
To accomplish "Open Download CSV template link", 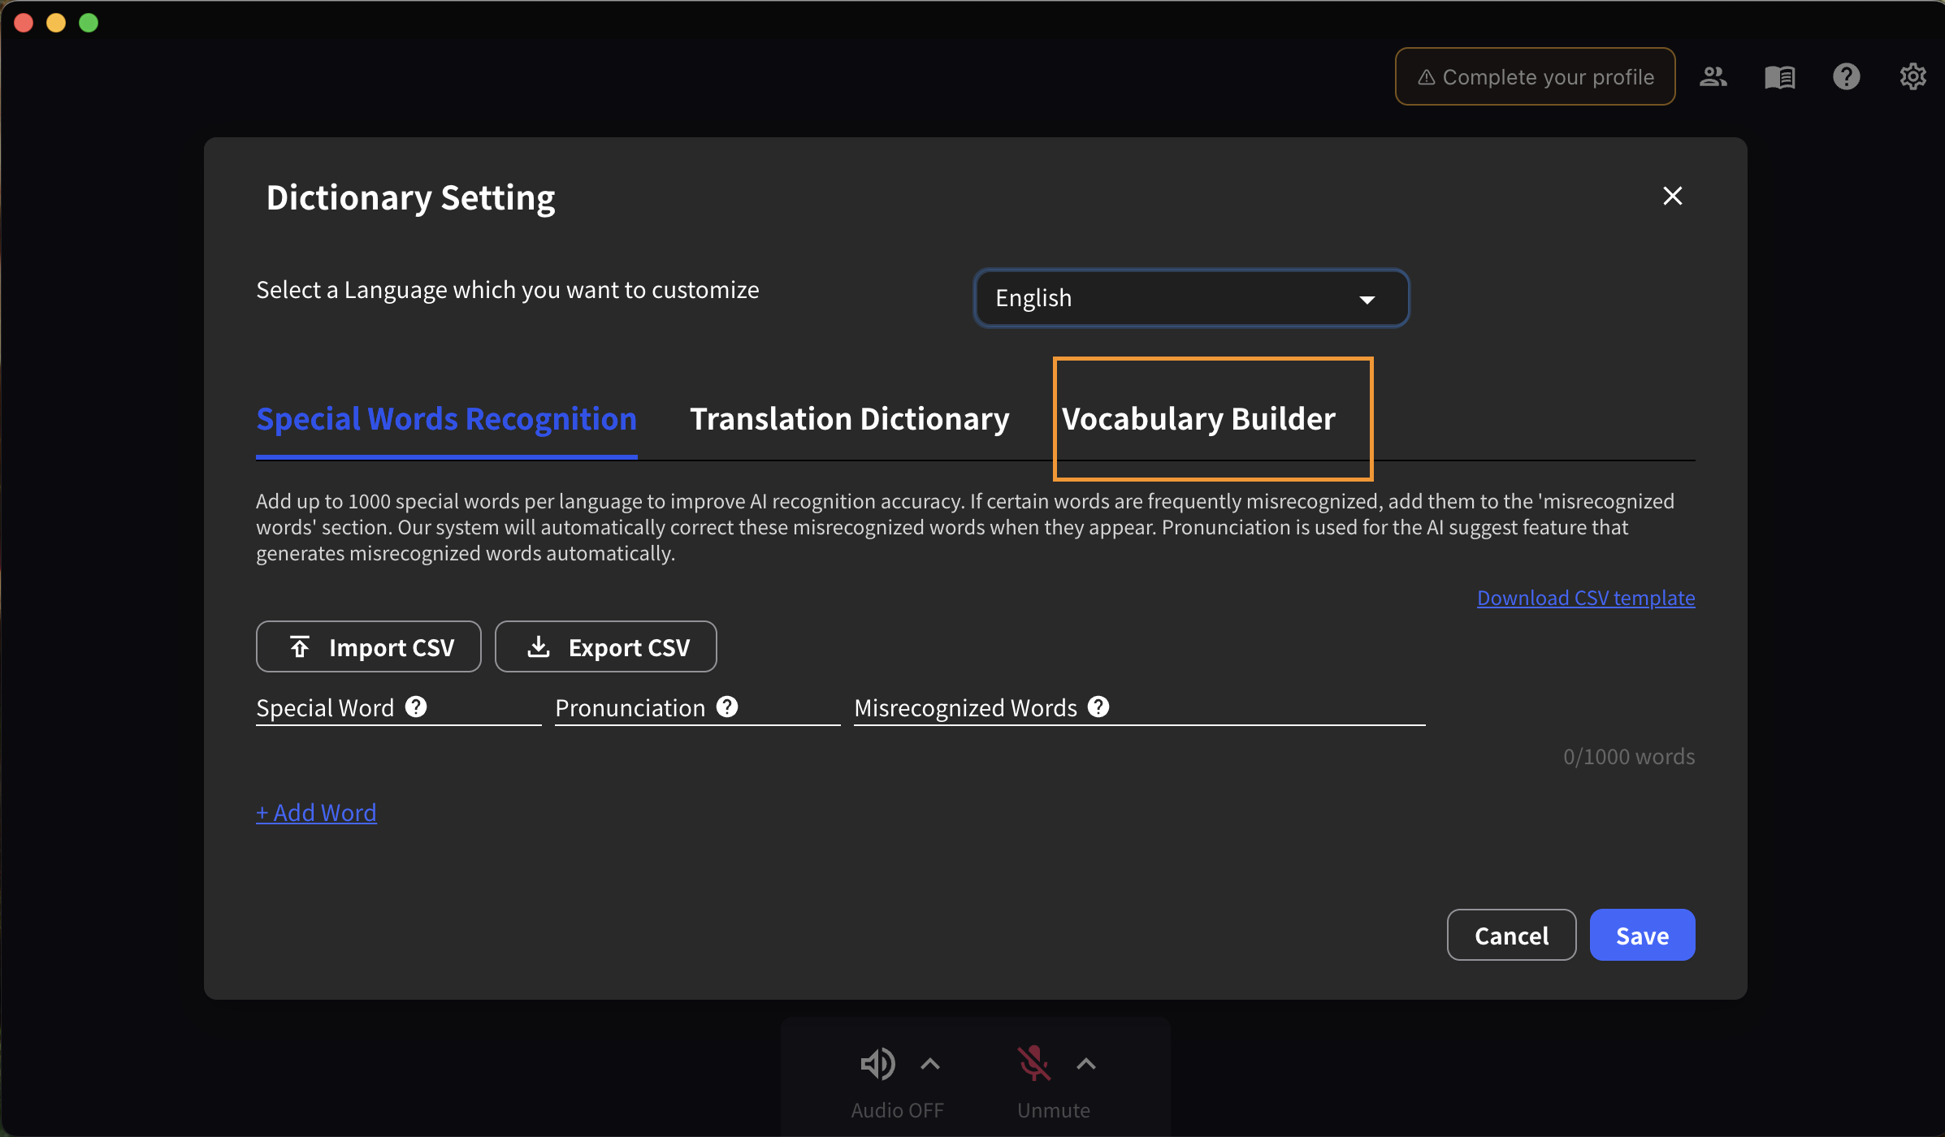I will tap(1585, 598).
